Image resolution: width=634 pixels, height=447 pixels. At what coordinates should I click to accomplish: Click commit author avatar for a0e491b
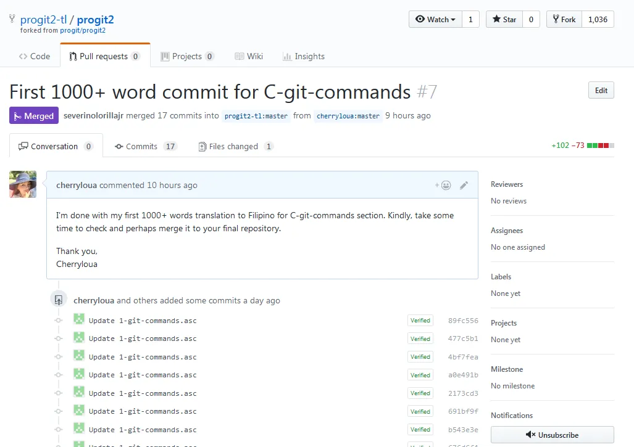click(79, 374)
